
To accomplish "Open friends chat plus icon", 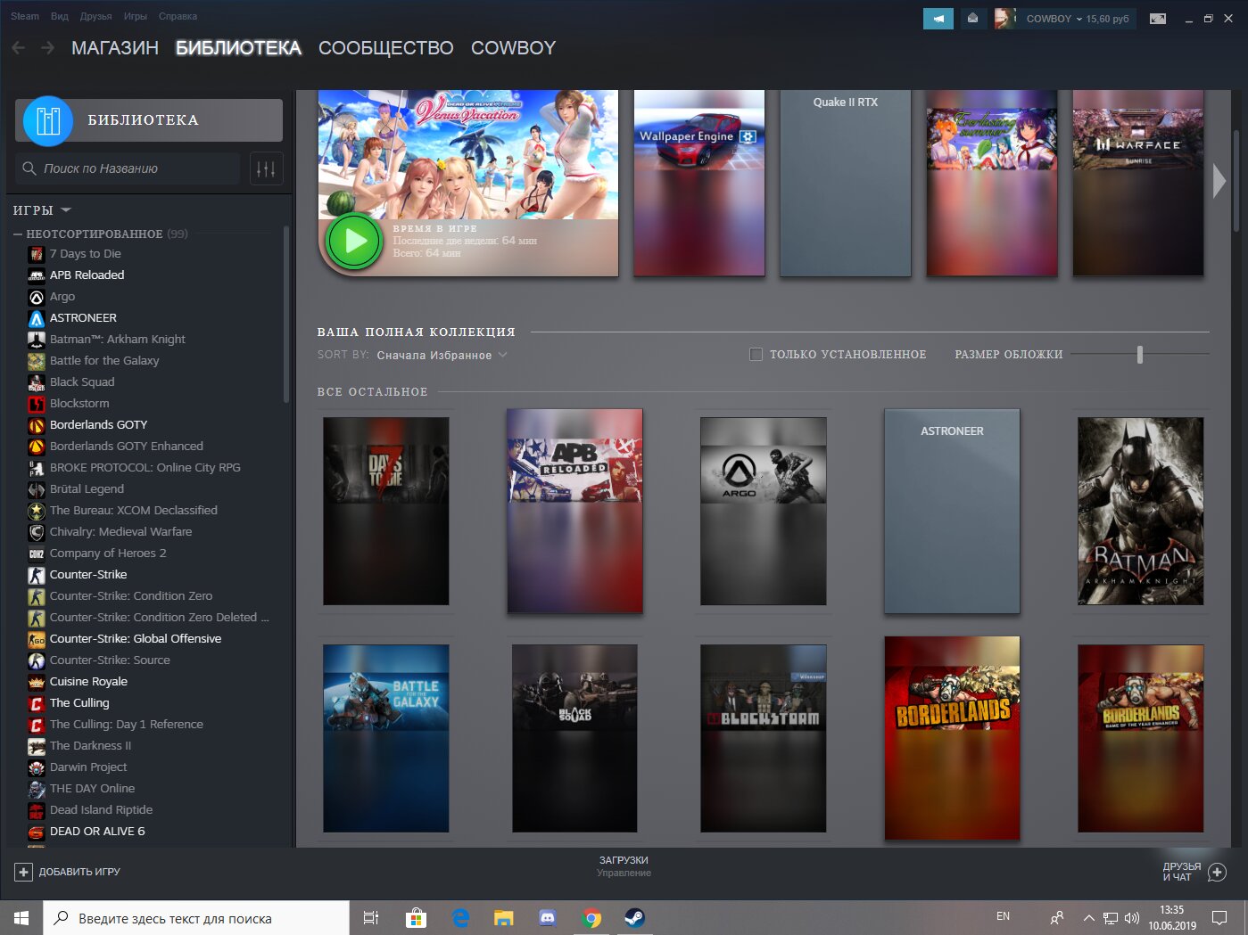I will [x=1217, y=873].
